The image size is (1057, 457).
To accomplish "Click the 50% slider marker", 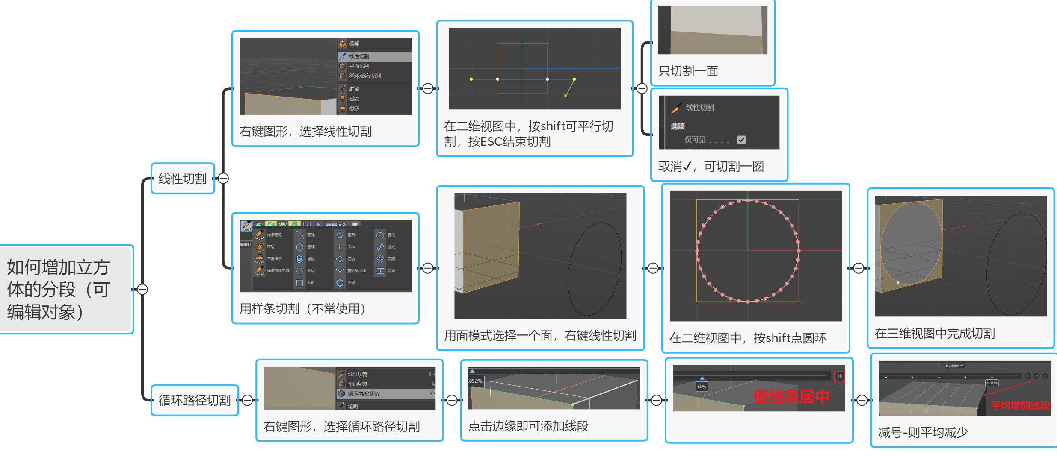I will pos(702,386).
